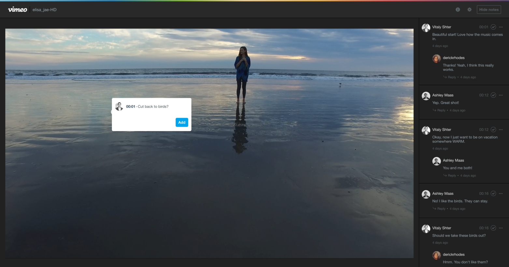Click derickrhodes' avatar in the first reply thread
Screen dimensions: 509x267
[x=436, y=59]
